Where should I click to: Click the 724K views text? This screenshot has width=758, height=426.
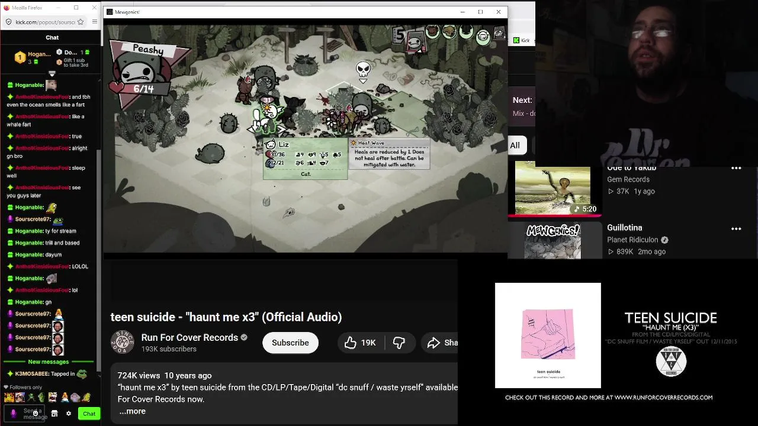[x=139, y=376]
